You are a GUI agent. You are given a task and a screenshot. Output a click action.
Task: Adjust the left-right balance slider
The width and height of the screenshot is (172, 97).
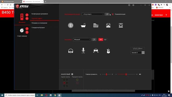point(106,74)
